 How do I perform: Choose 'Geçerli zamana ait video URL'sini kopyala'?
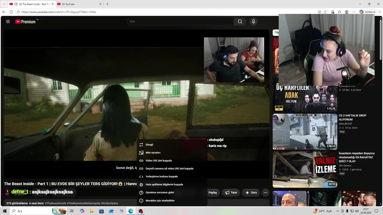(172, 168)
